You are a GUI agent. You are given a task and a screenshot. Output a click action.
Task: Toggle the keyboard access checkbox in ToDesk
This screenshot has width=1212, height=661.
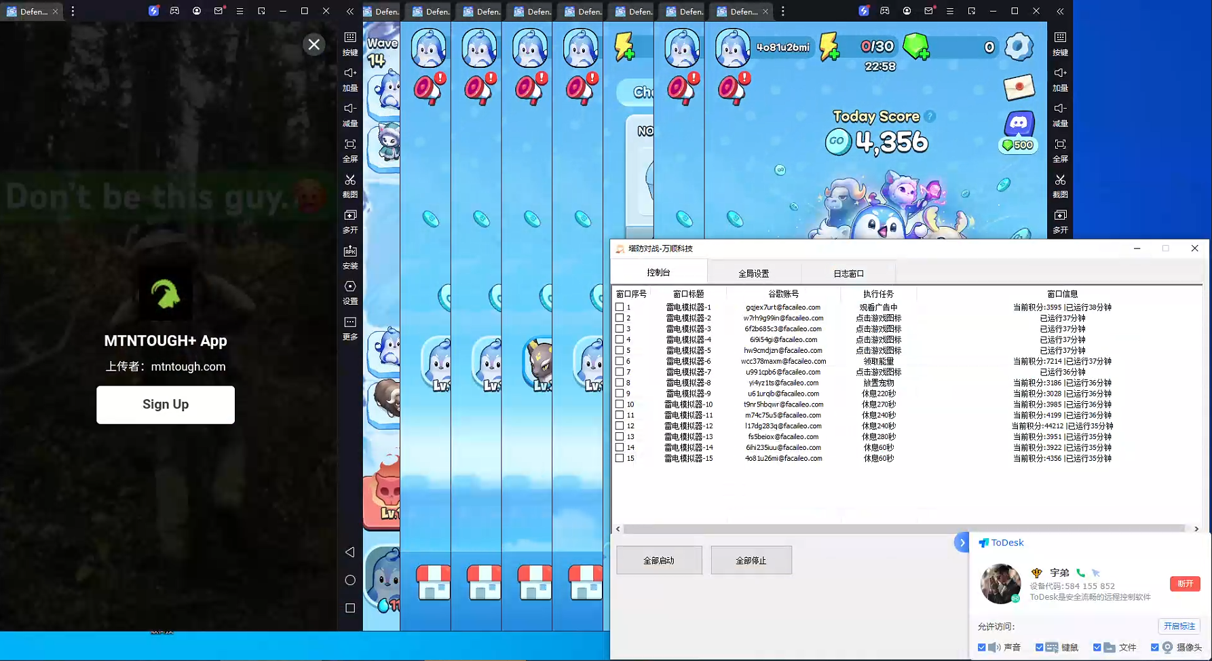point(1039,647)
